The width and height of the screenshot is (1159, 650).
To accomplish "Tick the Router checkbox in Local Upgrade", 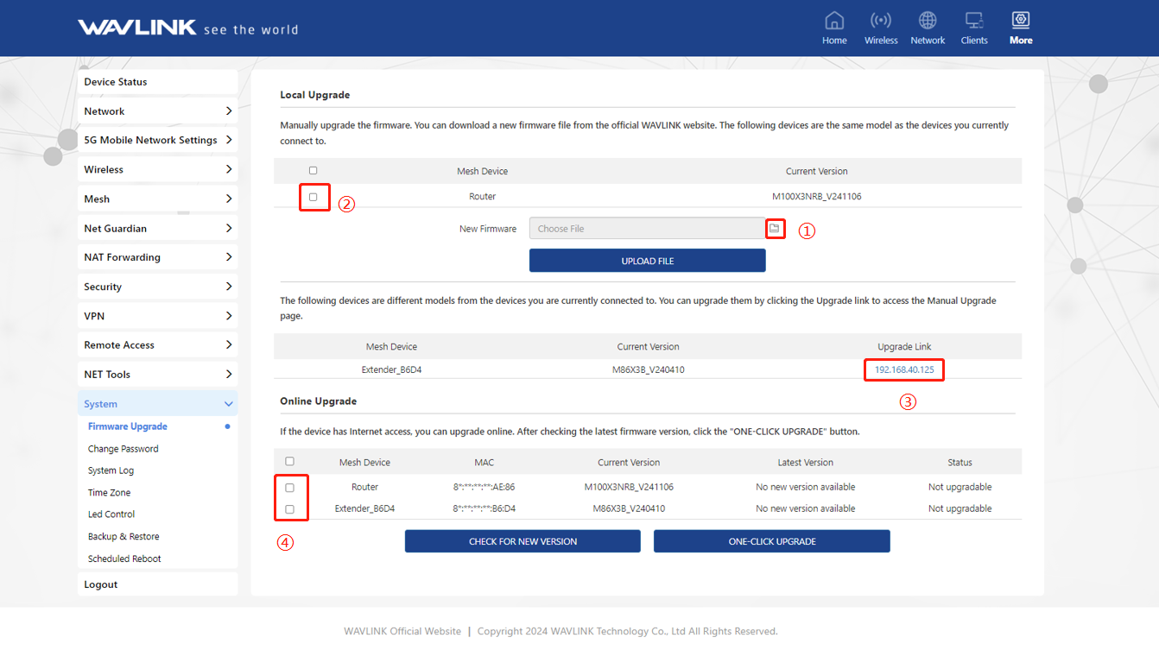I will pyautogui.click(x=313, y=197).
